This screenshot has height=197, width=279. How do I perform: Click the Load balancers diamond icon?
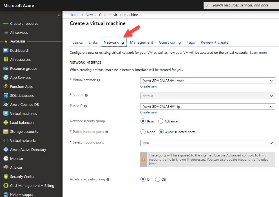tap(6, 122)
